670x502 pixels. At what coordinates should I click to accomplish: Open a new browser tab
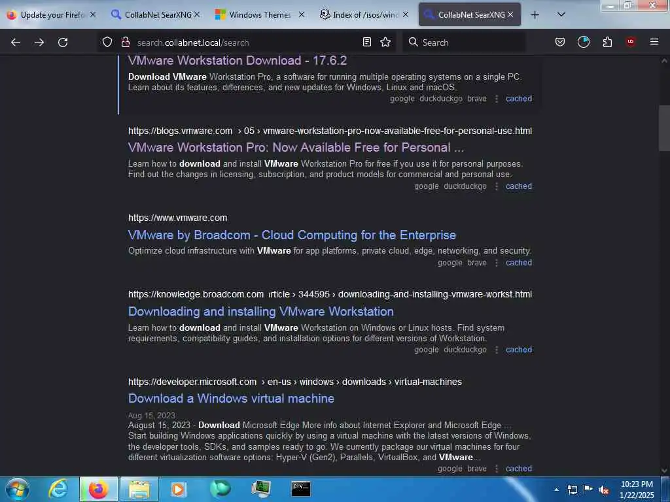pyautogui.click(x=535, y=15)
